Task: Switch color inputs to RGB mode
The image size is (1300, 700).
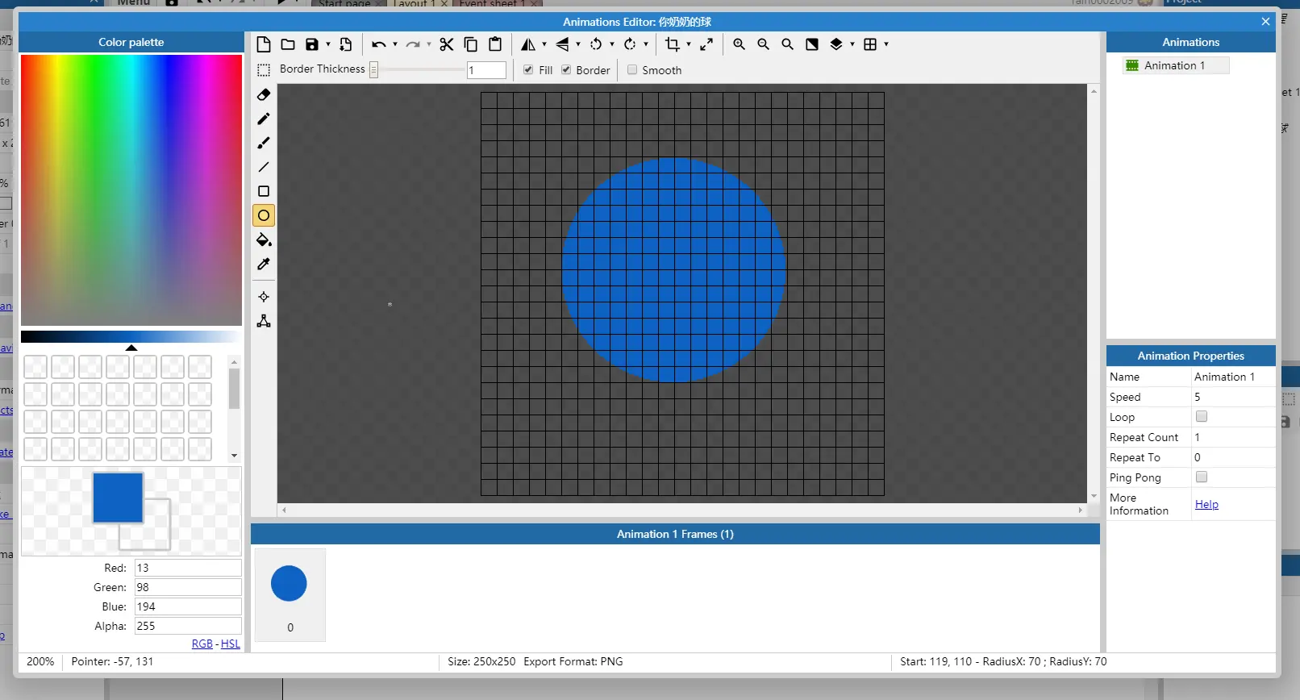Action: coord(202,644)
